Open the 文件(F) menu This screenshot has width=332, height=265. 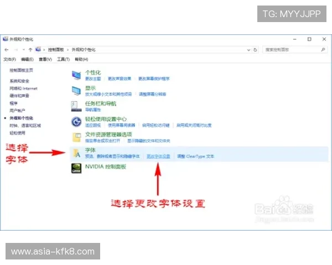coord(9,60)
